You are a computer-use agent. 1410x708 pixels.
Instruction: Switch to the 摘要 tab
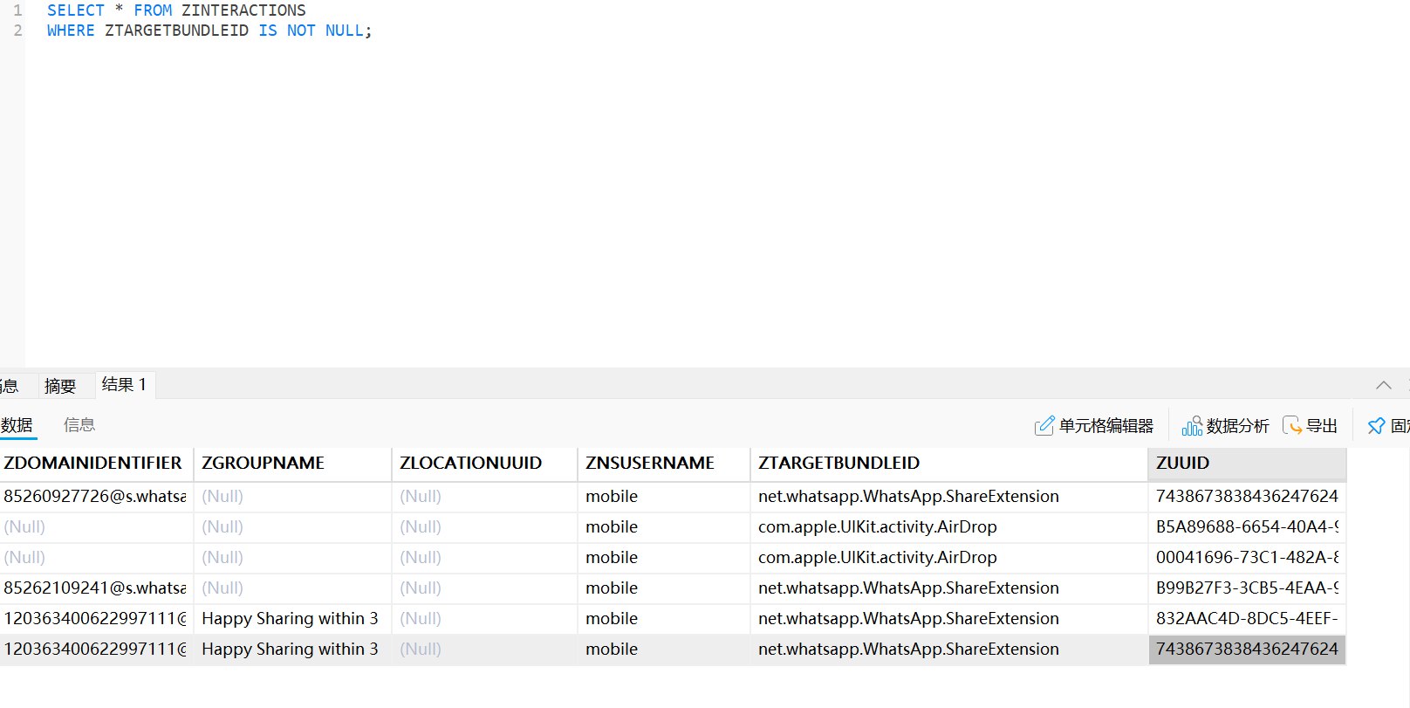(x=60, y=386)
